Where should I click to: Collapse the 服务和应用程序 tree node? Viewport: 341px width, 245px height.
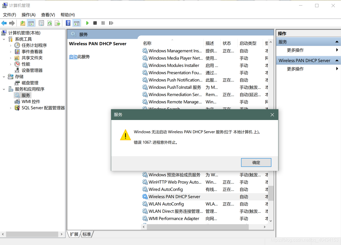tap(4, 89)
